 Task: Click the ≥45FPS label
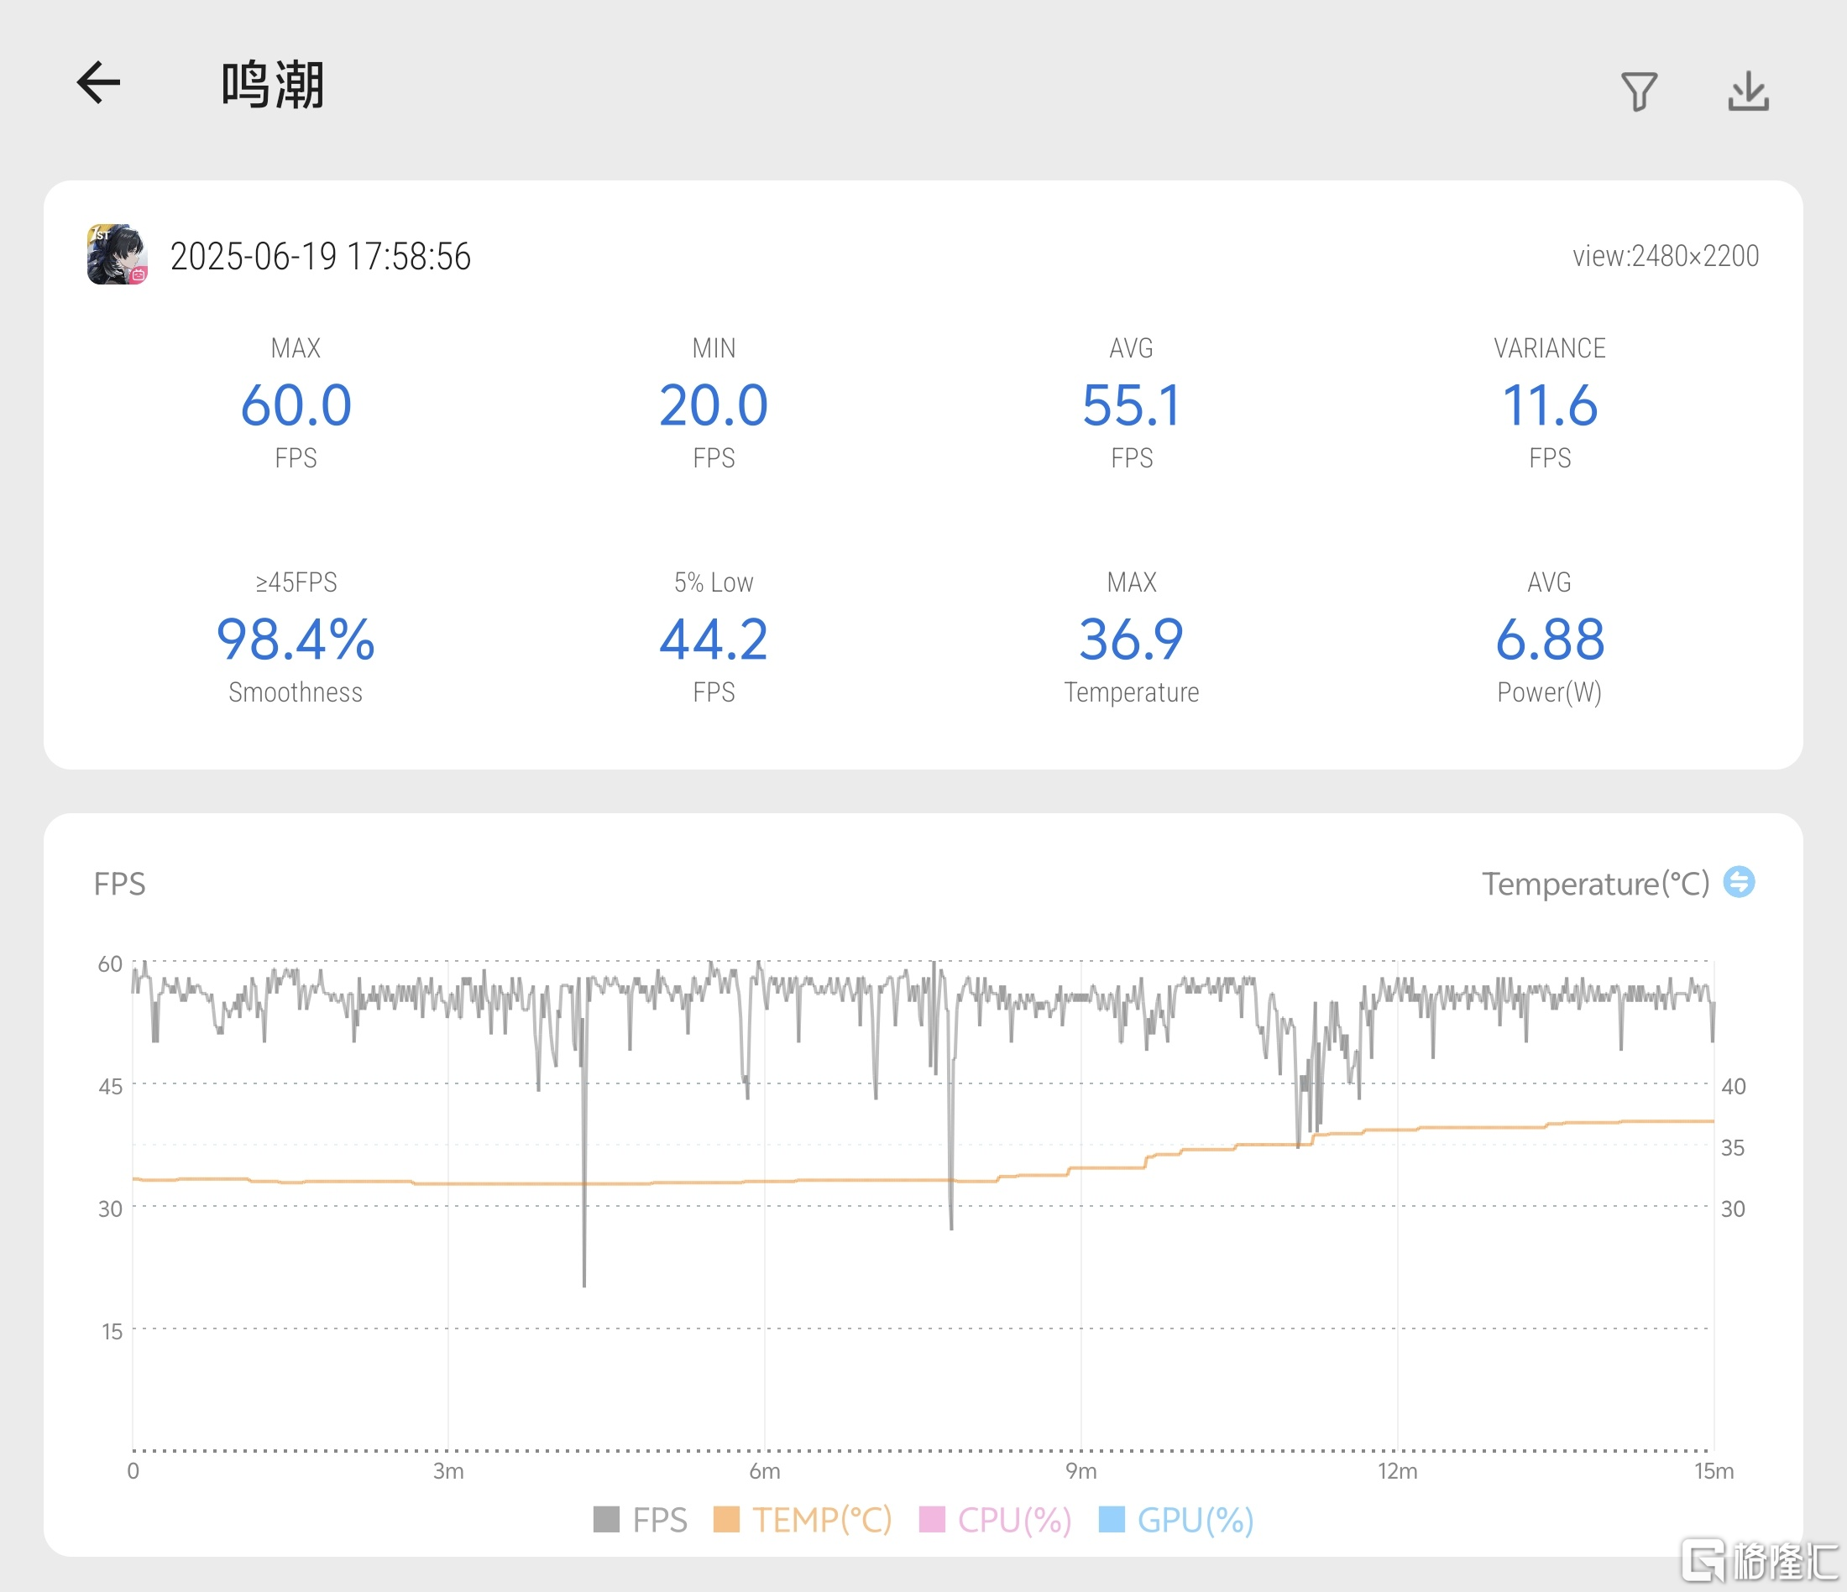[x=296, y=582]
